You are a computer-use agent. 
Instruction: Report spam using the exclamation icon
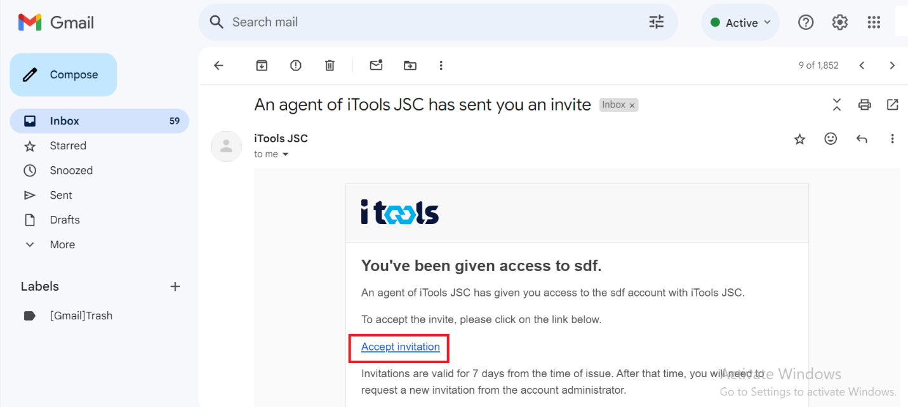pos(295,65)
